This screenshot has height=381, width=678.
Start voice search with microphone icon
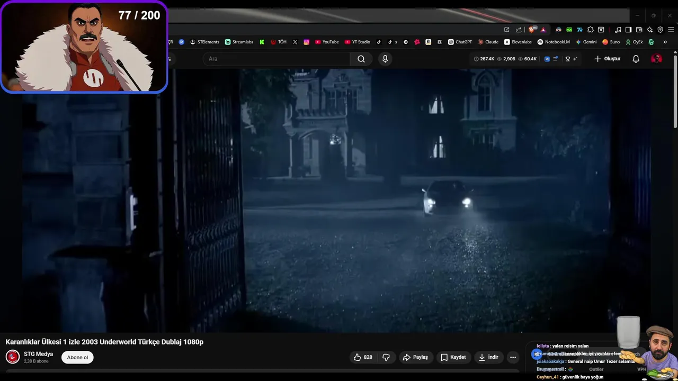point(385,59)
